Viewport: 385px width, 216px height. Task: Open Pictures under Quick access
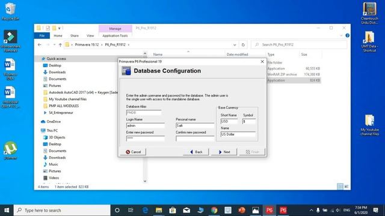pos(55,86)
